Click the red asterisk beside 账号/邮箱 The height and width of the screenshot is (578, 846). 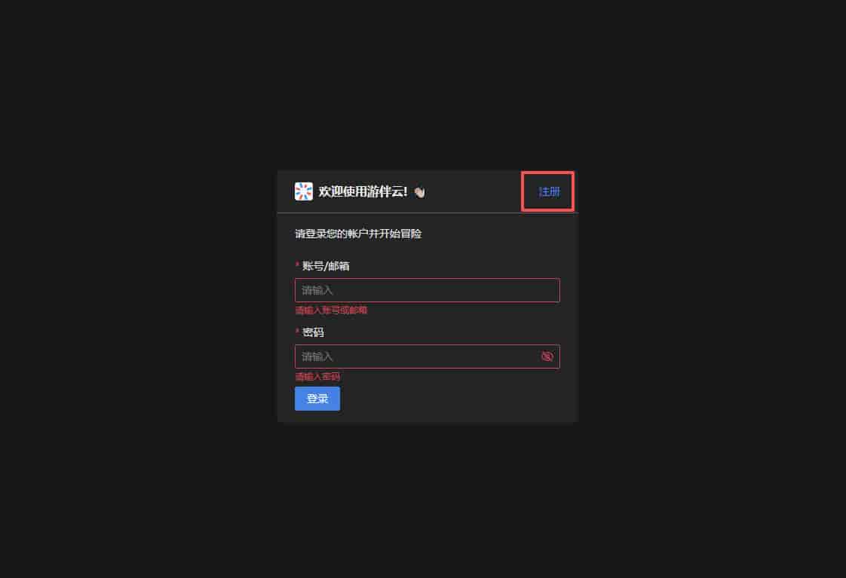pyautogui.click(x=297, y=265)
